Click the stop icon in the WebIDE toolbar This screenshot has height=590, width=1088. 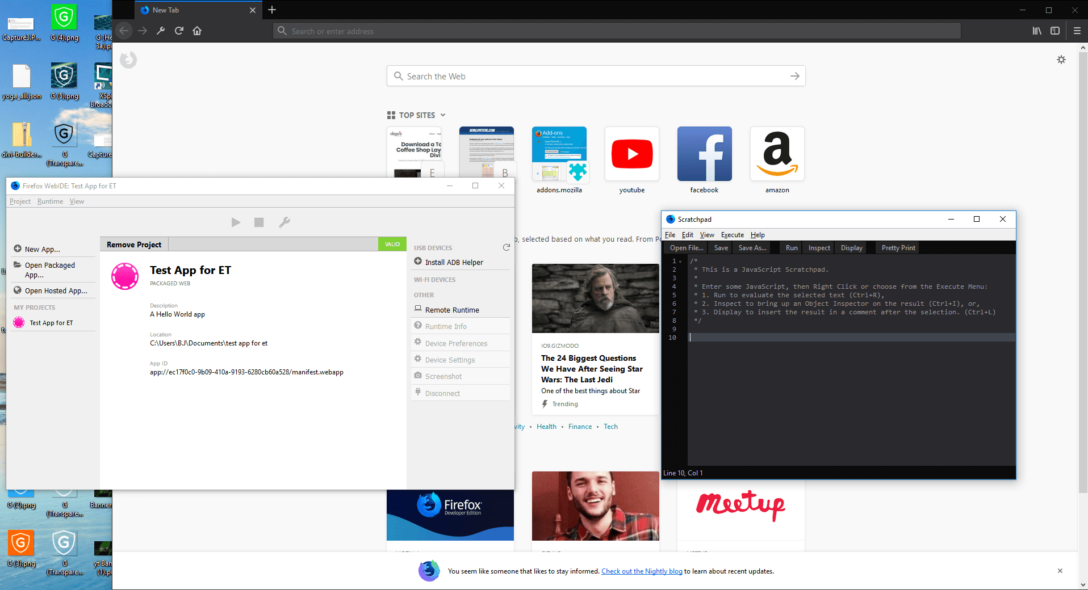pos(258,222)
